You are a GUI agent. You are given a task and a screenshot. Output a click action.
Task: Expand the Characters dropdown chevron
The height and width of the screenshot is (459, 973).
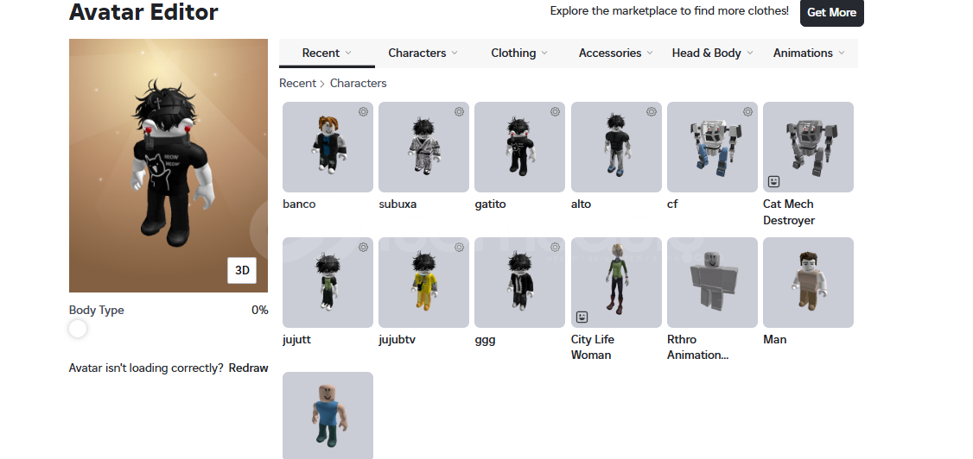pos(455,53)
